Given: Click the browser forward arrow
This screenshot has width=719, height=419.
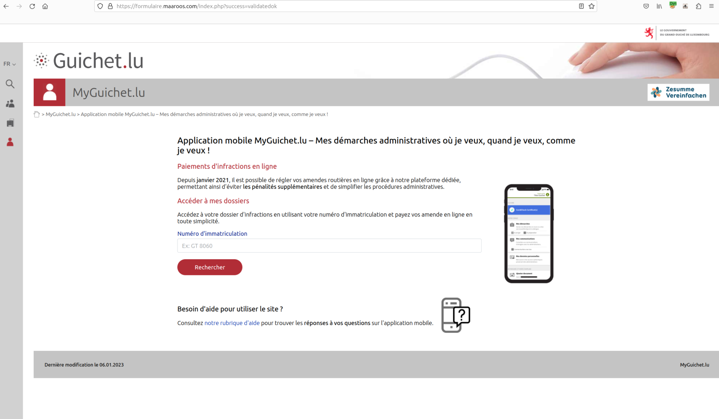Looking at the screenshot, I should click(19, 6).
